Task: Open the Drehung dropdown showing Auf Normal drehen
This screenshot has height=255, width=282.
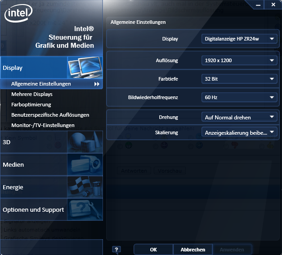Action: [239, 117]
